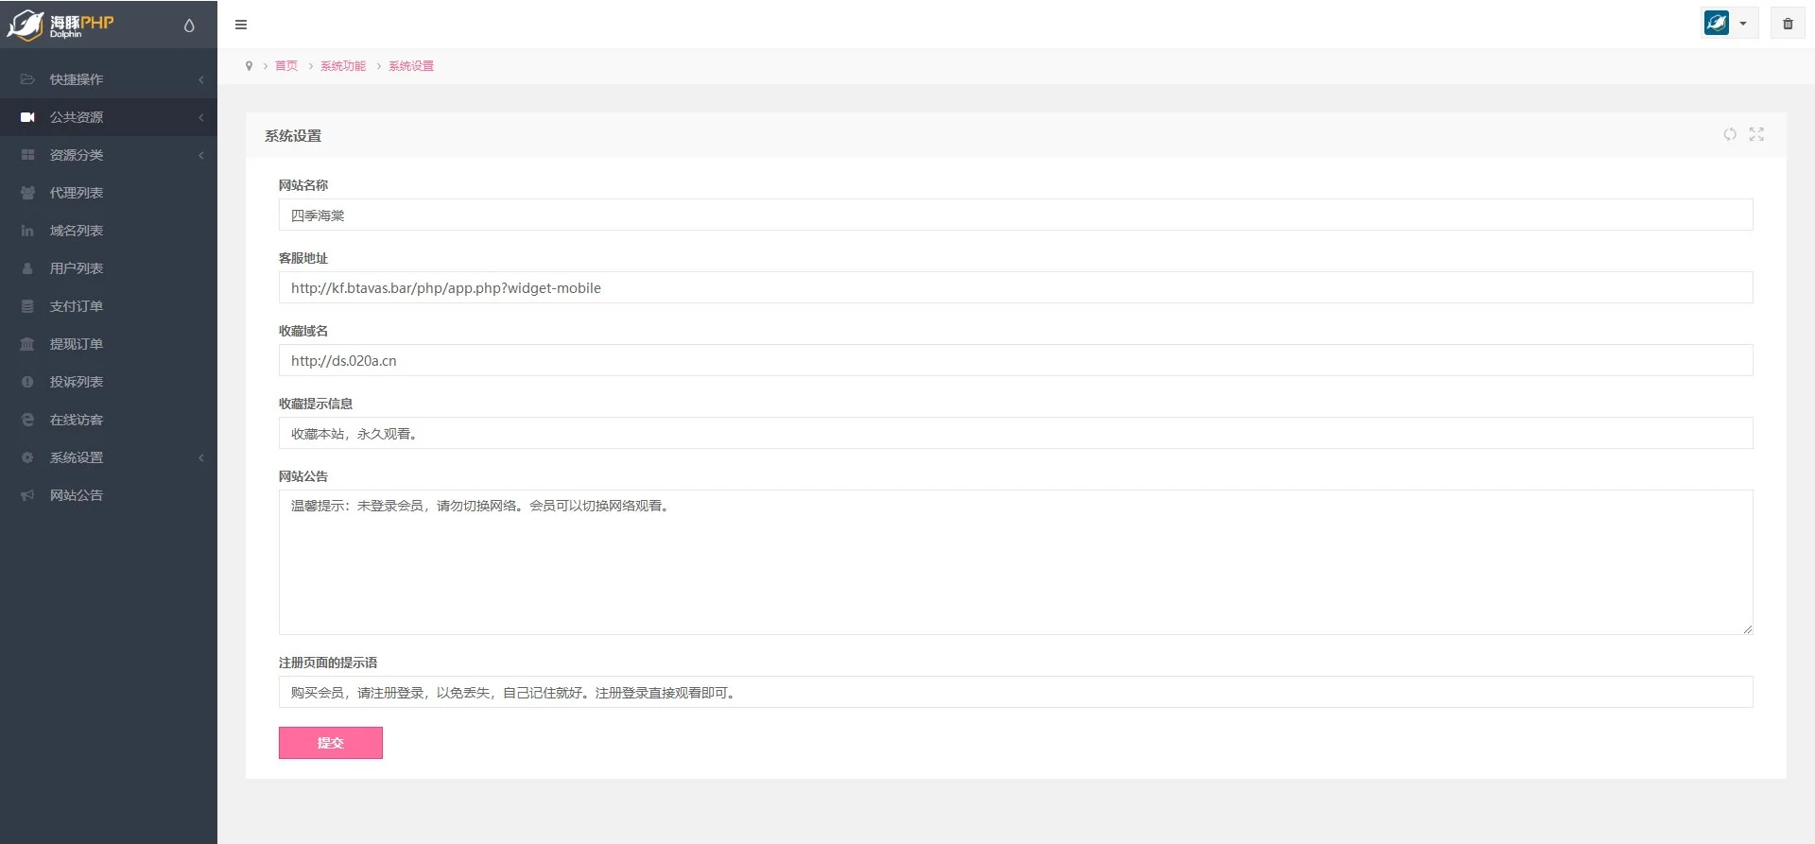This screenshot has width=1815, height=844.
Task: Click the 系统功能 breadcrumb link
Action: pyautogui.click(x=342, y=66)
